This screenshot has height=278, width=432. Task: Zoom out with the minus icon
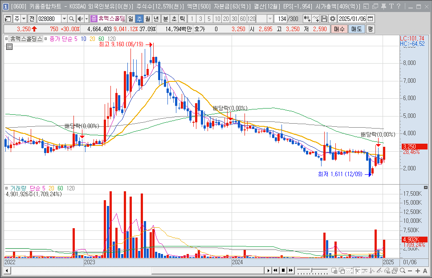410,271
